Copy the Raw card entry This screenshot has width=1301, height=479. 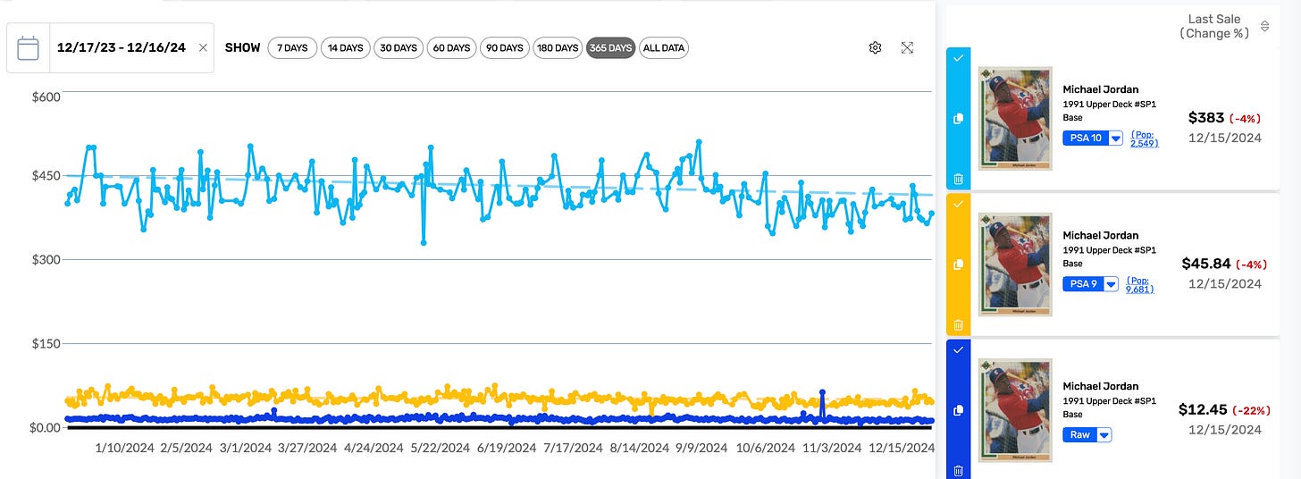click(958, 410)
